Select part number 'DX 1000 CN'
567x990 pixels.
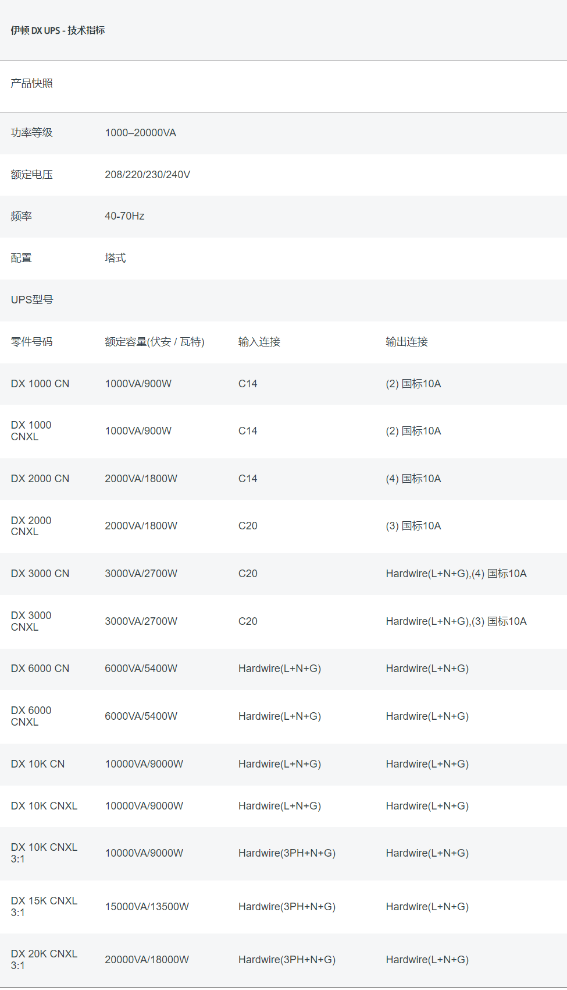40,384
